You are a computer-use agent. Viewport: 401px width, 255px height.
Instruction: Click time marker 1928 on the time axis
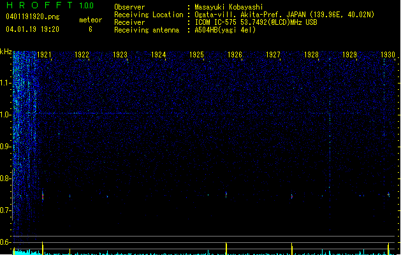click(x=312, y=55)
